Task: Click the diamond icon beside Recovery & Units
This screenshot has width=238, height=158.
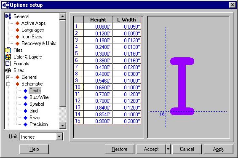Action: [x=17, y=43]
